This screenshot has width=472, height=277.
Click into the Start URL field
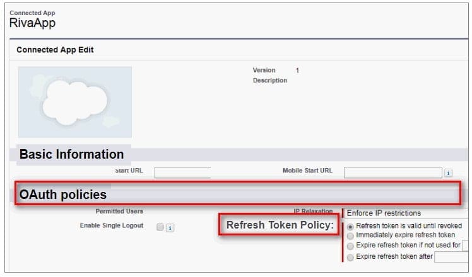tap(182, 172)
